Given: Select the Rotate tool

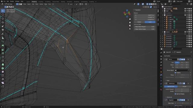Looking at the screenshot, I should point(3,22).
